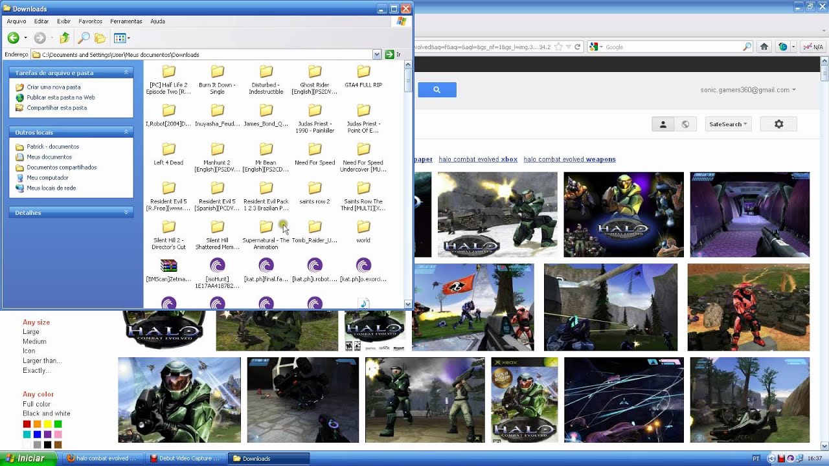Click the Firefox Home button
Screen dimensions: 829x466
pos(764,47)
